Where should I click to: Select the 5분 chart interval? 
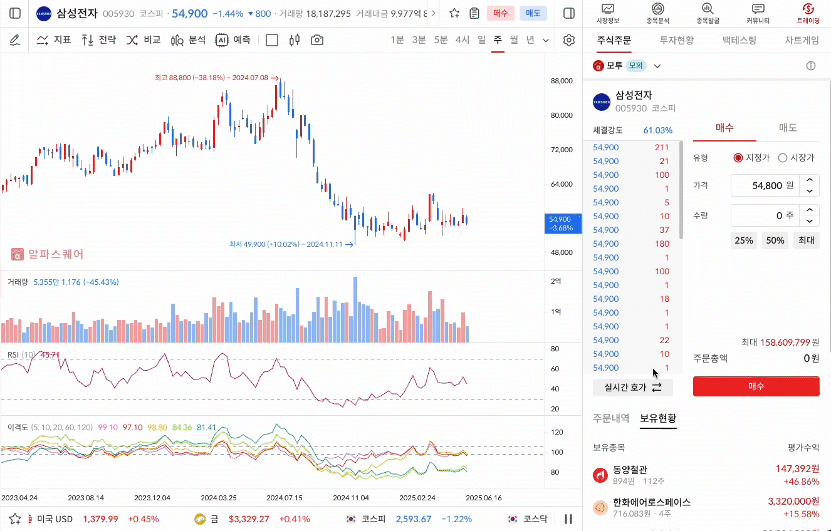[x=441, y=40]
